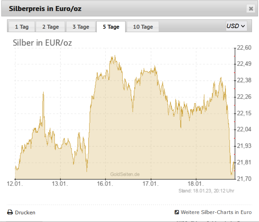Select the active 5 Tage tab
This screenshot has width=259, height=222.
(x=111, y=26)
